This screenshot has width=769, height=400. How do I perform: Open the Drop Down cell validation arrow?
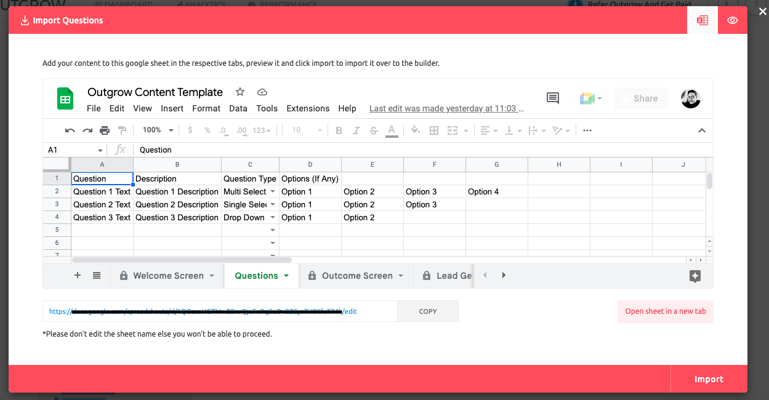273,217
